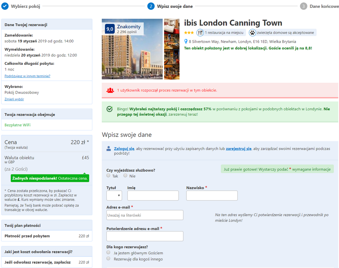Click the red group-of-users icon
339x268 pixels.
(110, 90)
